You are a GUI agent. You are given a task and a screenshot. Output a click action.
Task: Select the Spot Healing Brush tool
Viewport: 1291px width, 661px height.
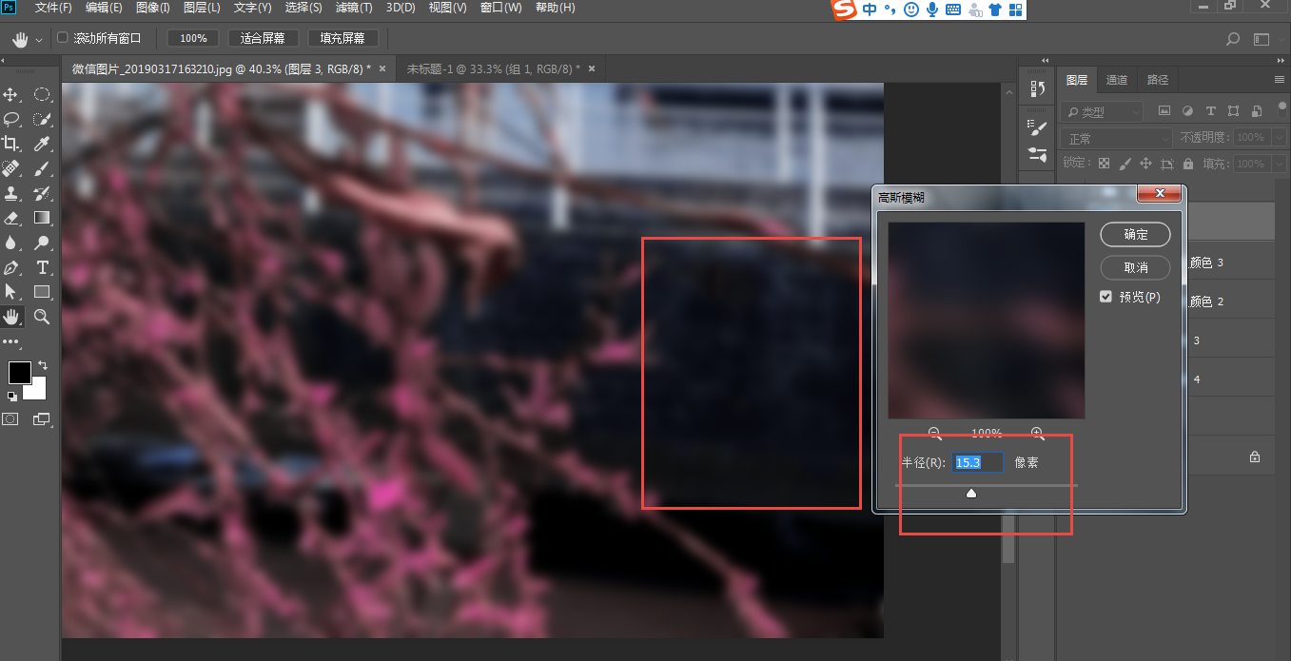coord(11,168)
